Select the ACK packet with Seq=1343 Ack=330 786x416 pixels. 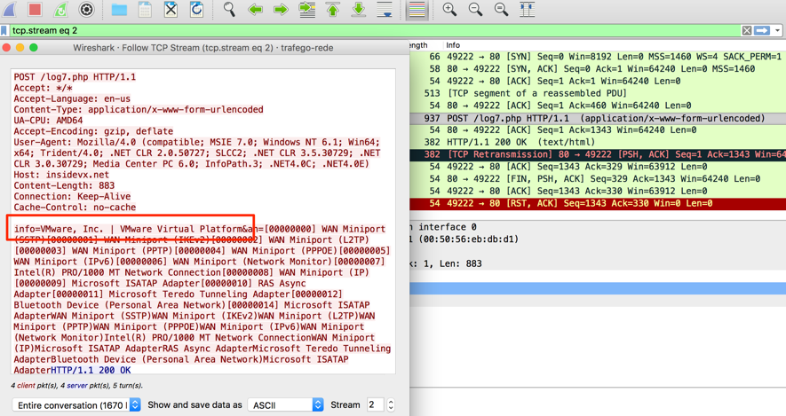tap(598, 191)
